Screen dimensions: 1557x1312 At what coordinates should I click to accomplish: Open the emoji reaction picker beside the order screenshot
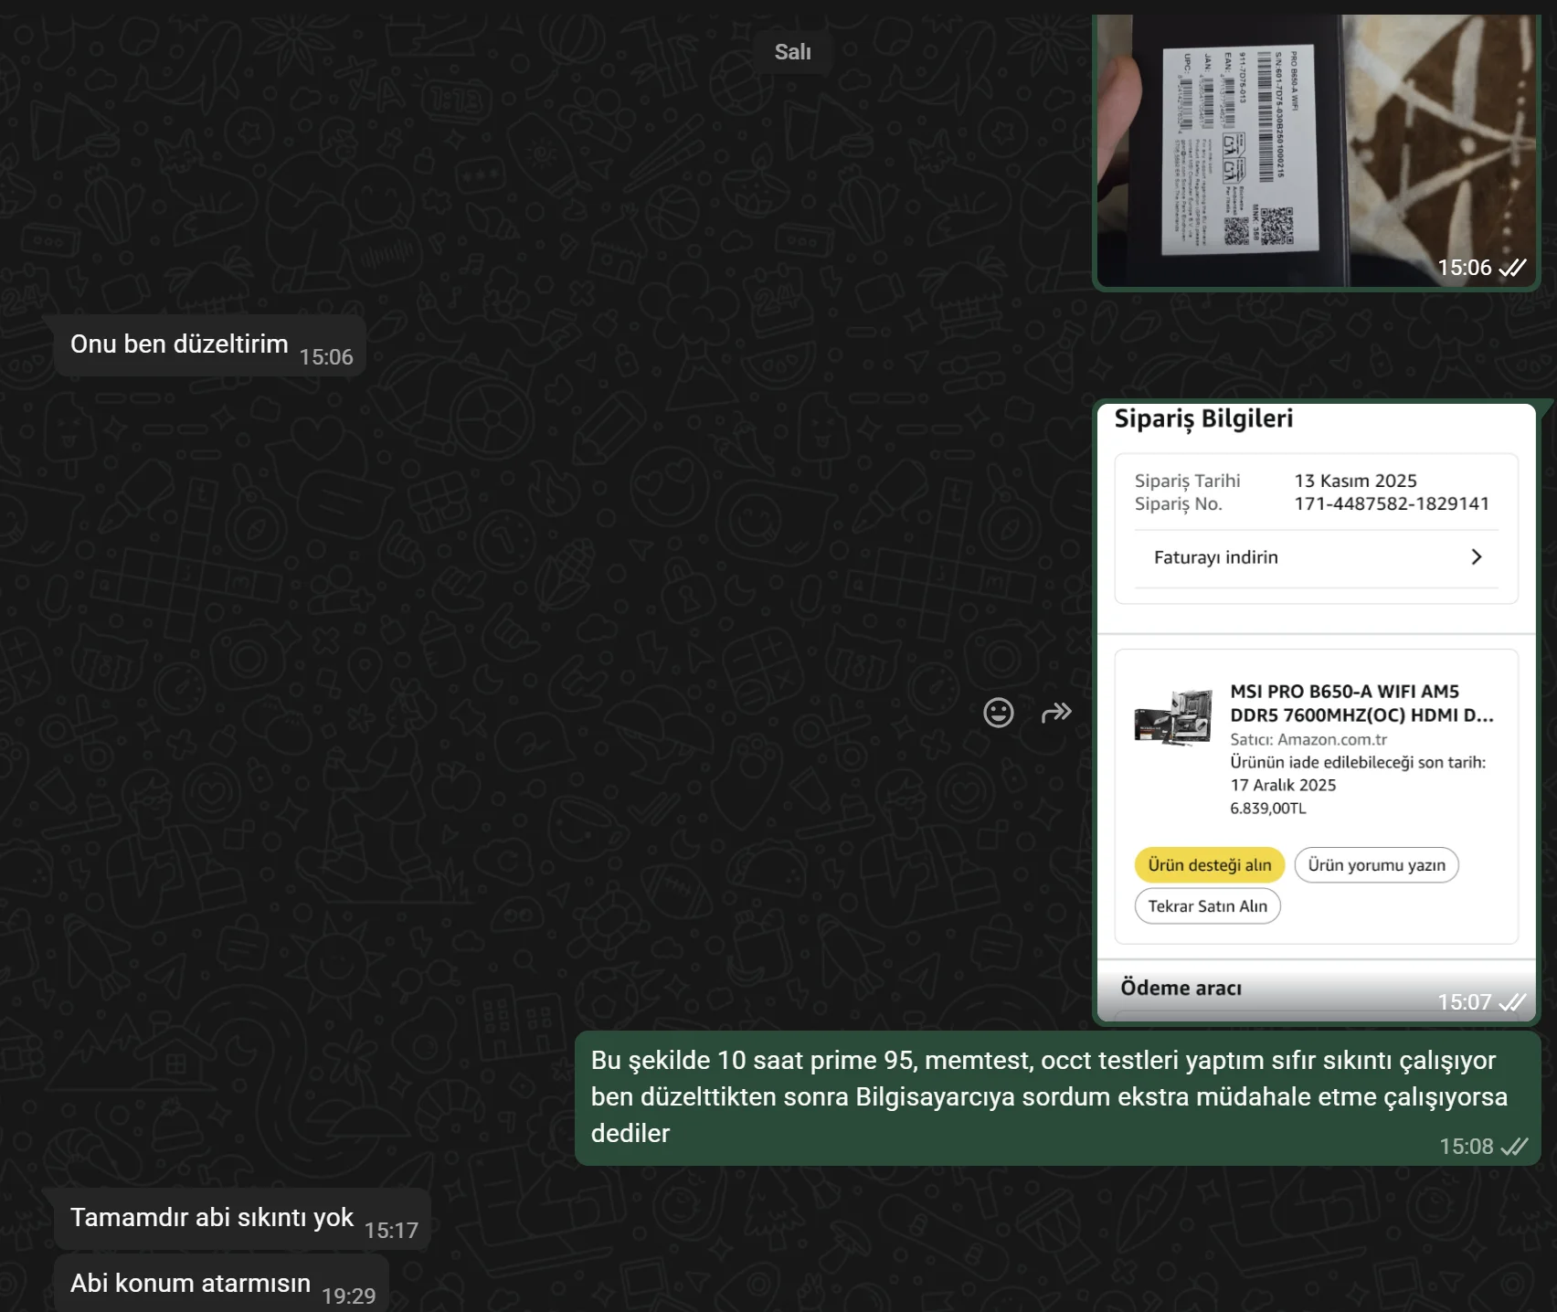pos(998,713)
